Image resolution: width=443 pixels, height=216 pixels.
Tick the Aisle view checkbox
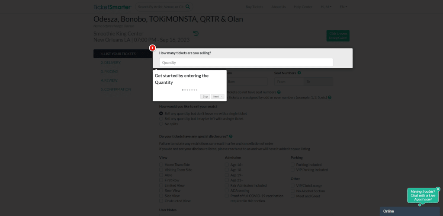pyautogui.click(x=161, y=175)
